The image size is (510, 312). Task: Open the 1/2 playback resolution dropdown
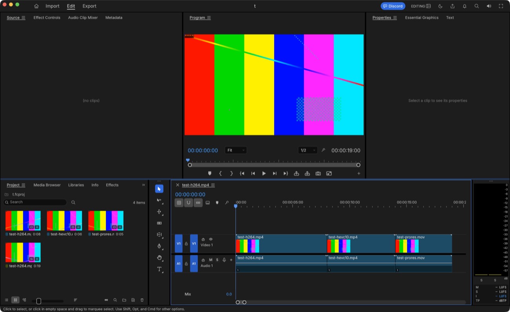(308, 150)
